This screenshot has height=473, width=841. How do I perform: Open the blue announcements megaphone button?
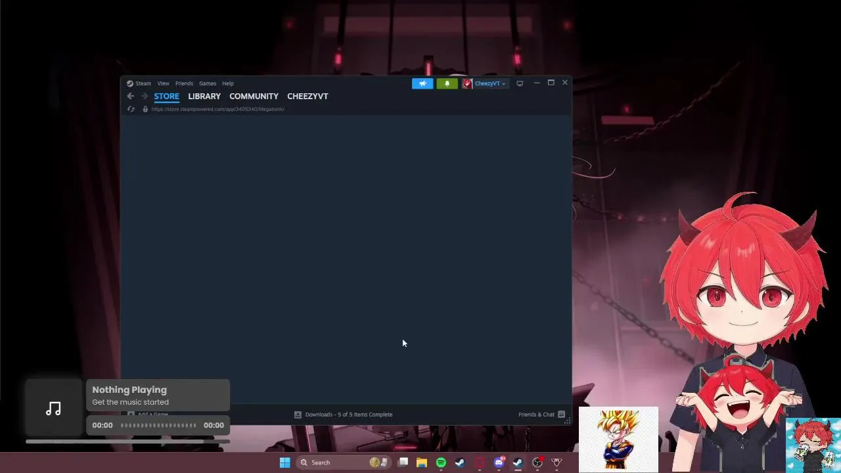(422, 83)
